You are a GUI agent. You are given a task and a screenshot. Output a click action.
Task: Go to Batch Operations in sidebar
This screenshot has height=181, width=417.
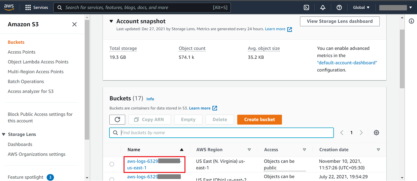pyautogui.click(x=26, y=82)
